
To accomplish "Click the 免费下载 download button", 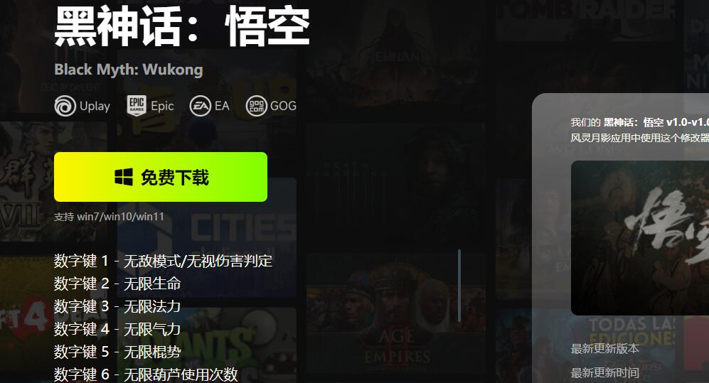I will click(161, 177).
